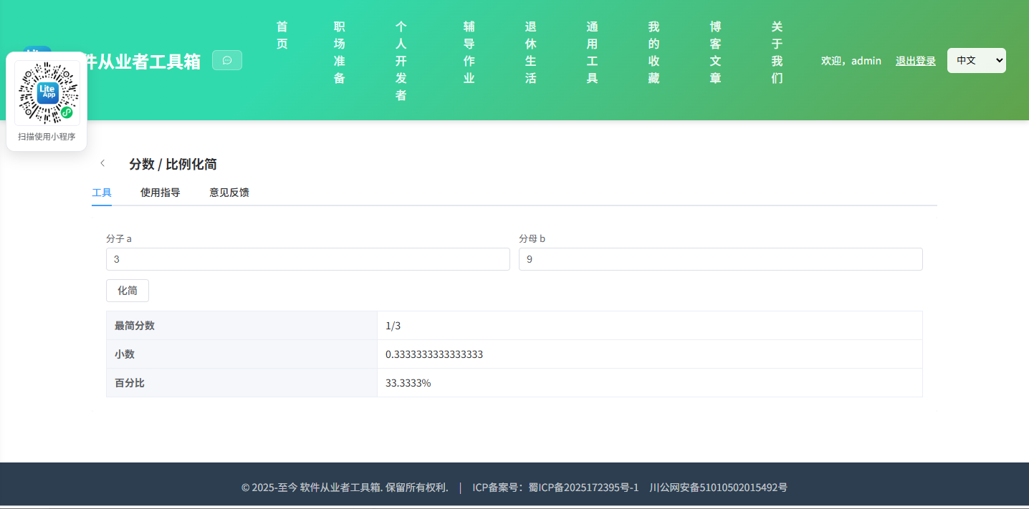Click the 33.3333% percentage value
The height and width of the screenshot is (509, 1029).
(408, 383)
